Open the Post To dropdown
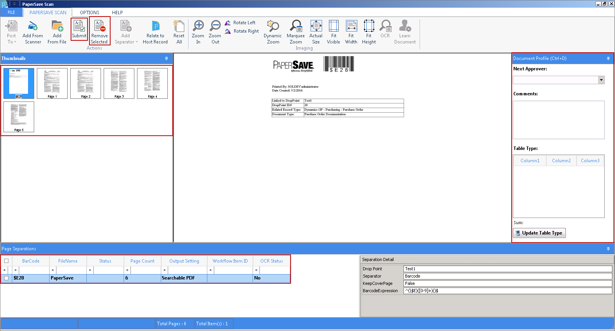The image size is (615, 331). [x=12, y=33]
